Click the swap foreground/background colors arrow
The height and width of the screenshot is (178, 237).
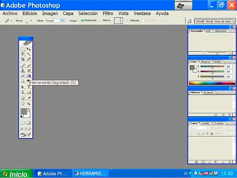[29, 109]
